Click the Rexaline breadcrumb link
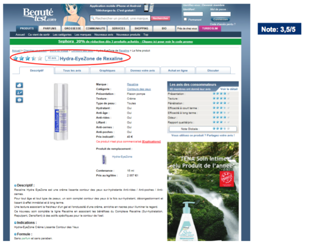This screenshot has height=244, width=310. [x=124, y=51]
